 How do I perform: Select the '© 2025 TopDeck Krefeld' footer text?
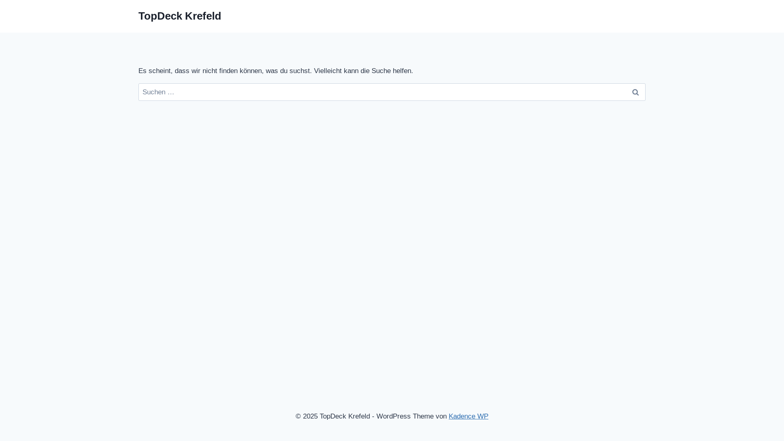333,416
